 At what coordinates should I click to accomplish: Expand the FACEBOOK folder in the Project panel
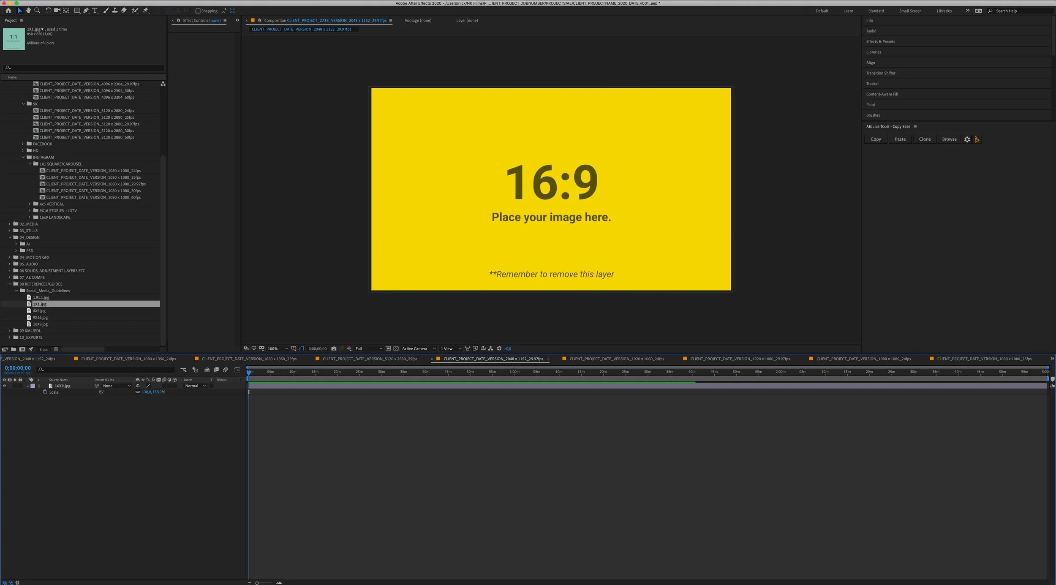click(x=23, y=144)
